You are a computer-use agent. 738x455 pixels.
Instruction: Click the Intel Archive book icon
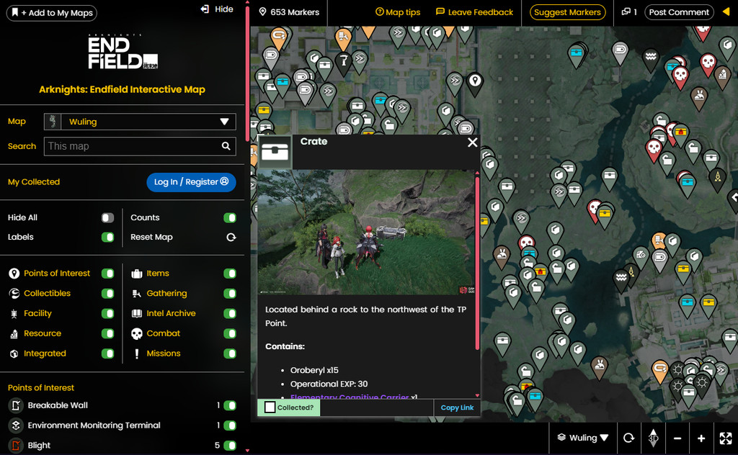[x=136, y=313]
